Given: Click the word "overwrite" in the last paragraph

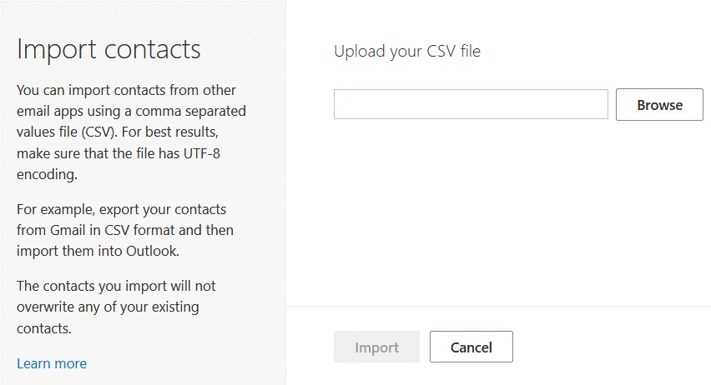Looking at the screenshot, I should coord(47,307).
